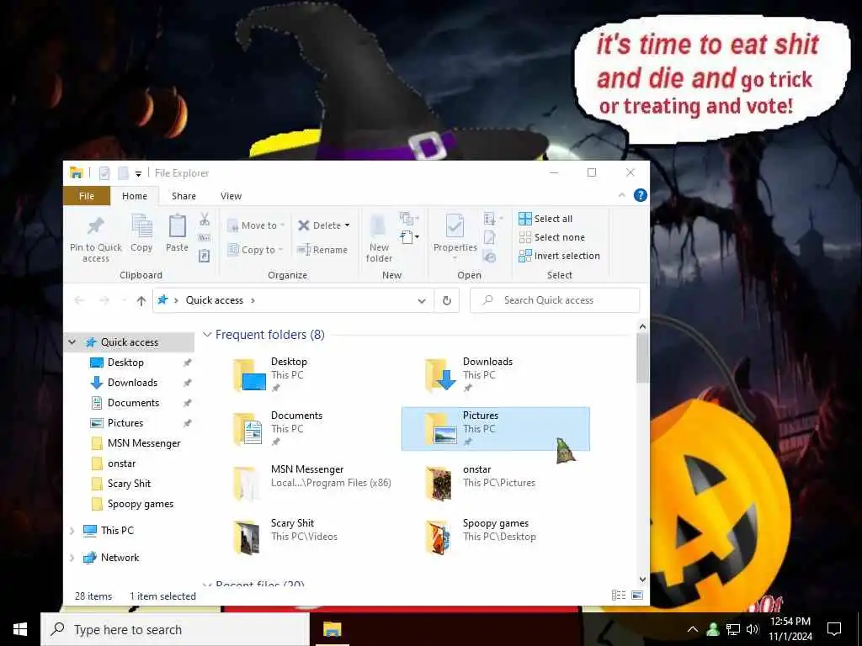862x646 pixels.
Task: Select the Spoopy games frequent folder
Action: 495,537
